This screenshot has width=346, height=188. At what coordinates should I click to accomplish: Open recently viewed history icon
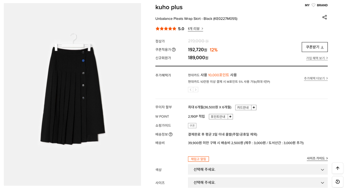pyautogui.click(x=337, y=182)
